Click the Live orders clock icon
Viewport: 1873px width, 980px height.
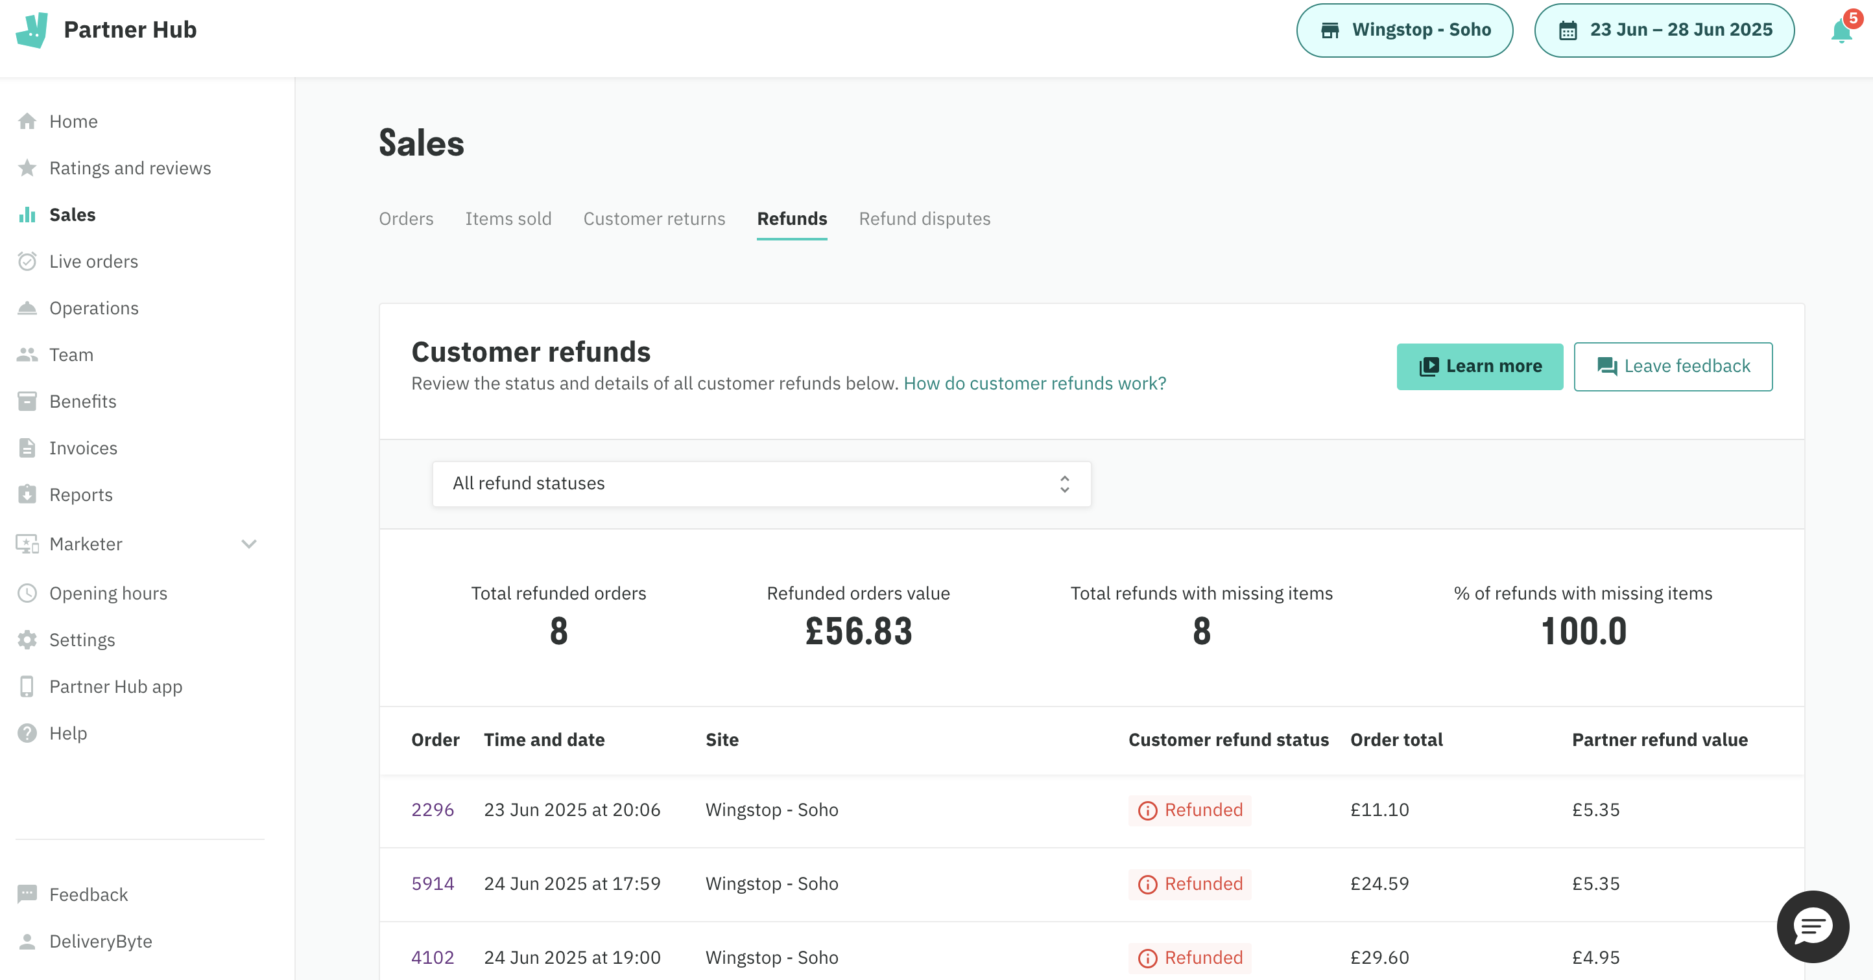tap(27, 261)
